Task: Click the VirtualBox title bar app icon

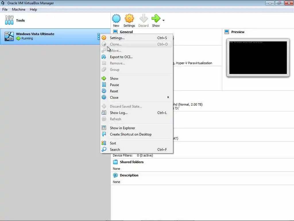Action: [x=3, y=3]
